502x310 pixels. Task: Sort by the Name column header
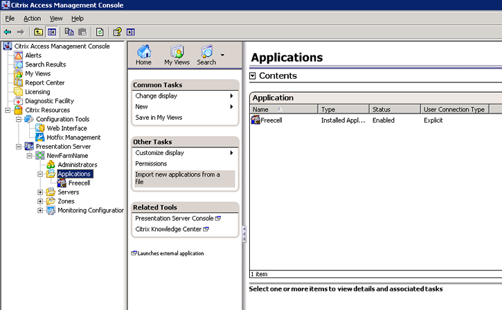pyautogui.click(x=284, y=109)
